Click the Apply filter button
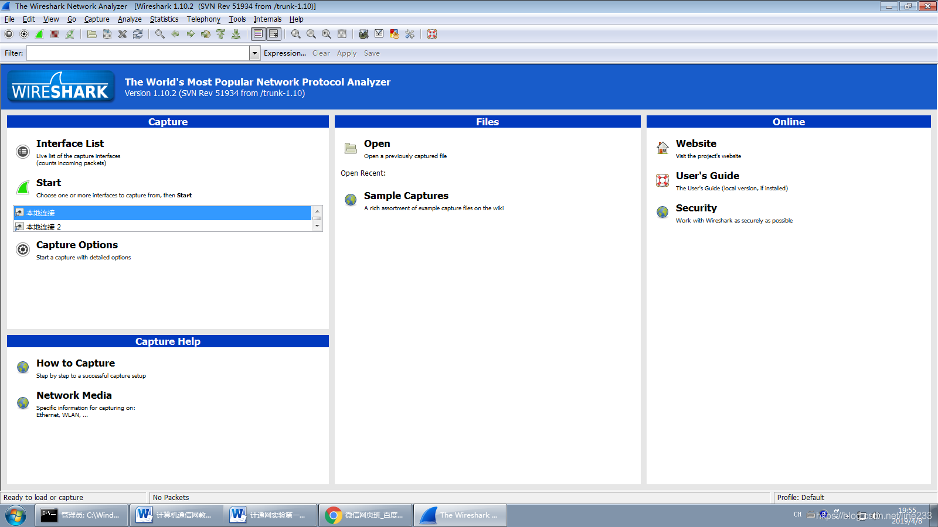Screen dimensions: 938x527 346,53
